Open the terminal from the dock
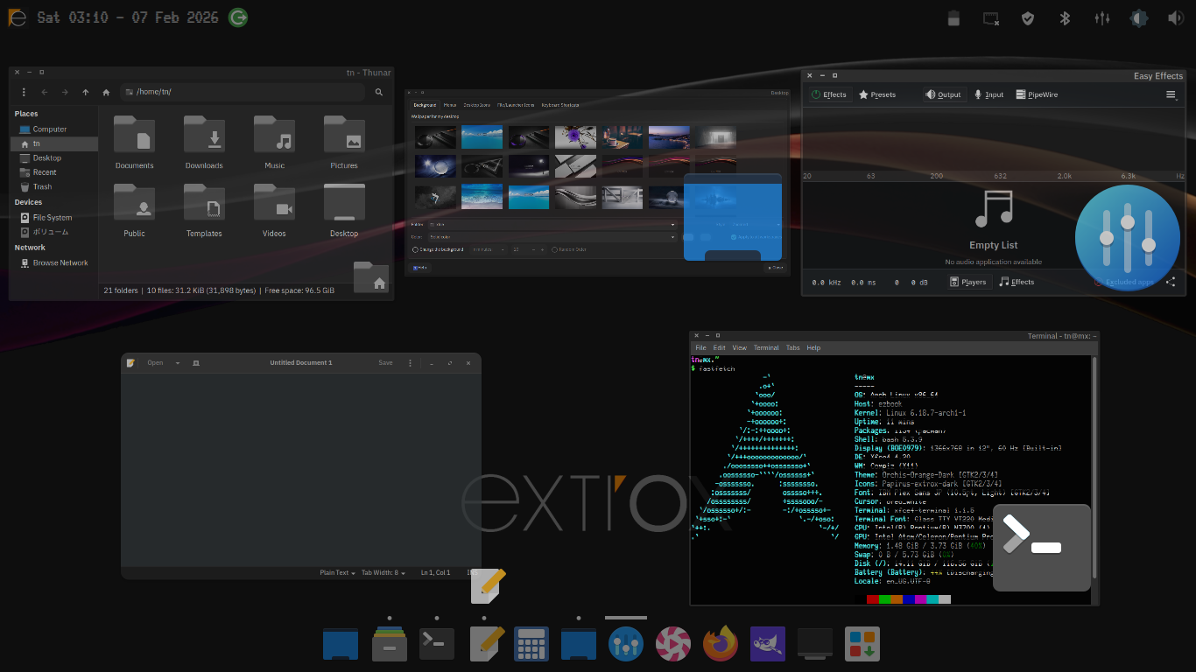Screen dimensions: 1196x672 pyautogui.click(x=437, y=644)
